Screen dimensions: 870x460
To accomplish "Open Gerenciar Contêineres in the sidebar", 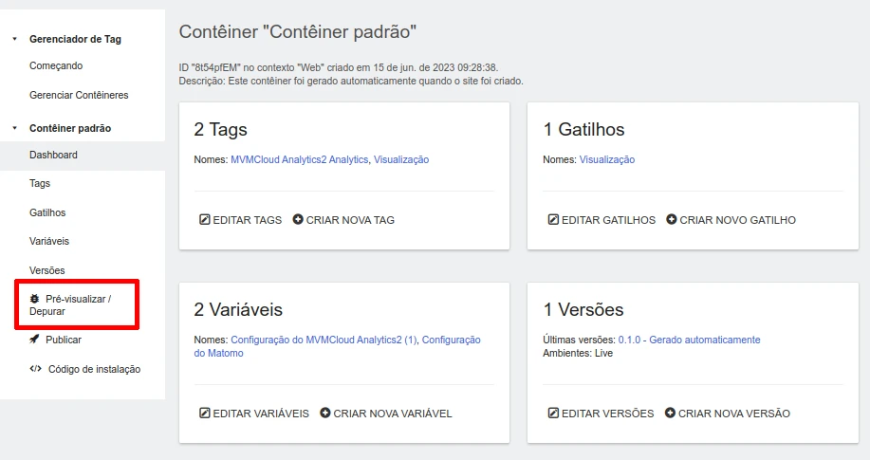I will (x=79, y=95).
